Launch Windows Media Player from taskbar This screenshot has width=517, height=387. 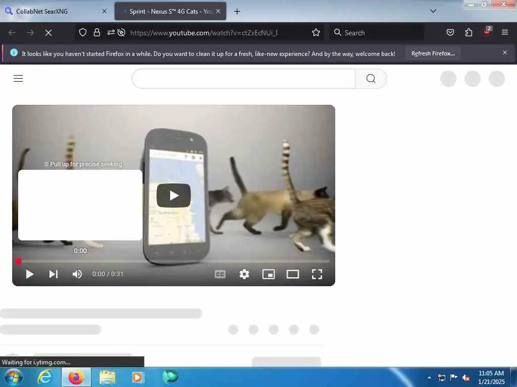point(137,377)
